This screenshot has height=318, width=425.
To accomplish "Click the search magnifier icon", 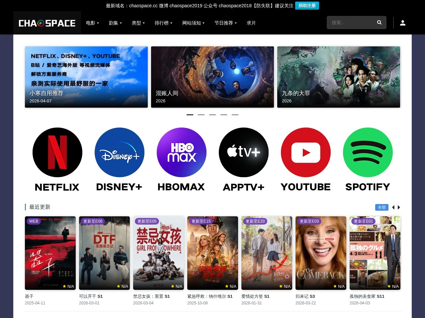I will coord(379,23).
